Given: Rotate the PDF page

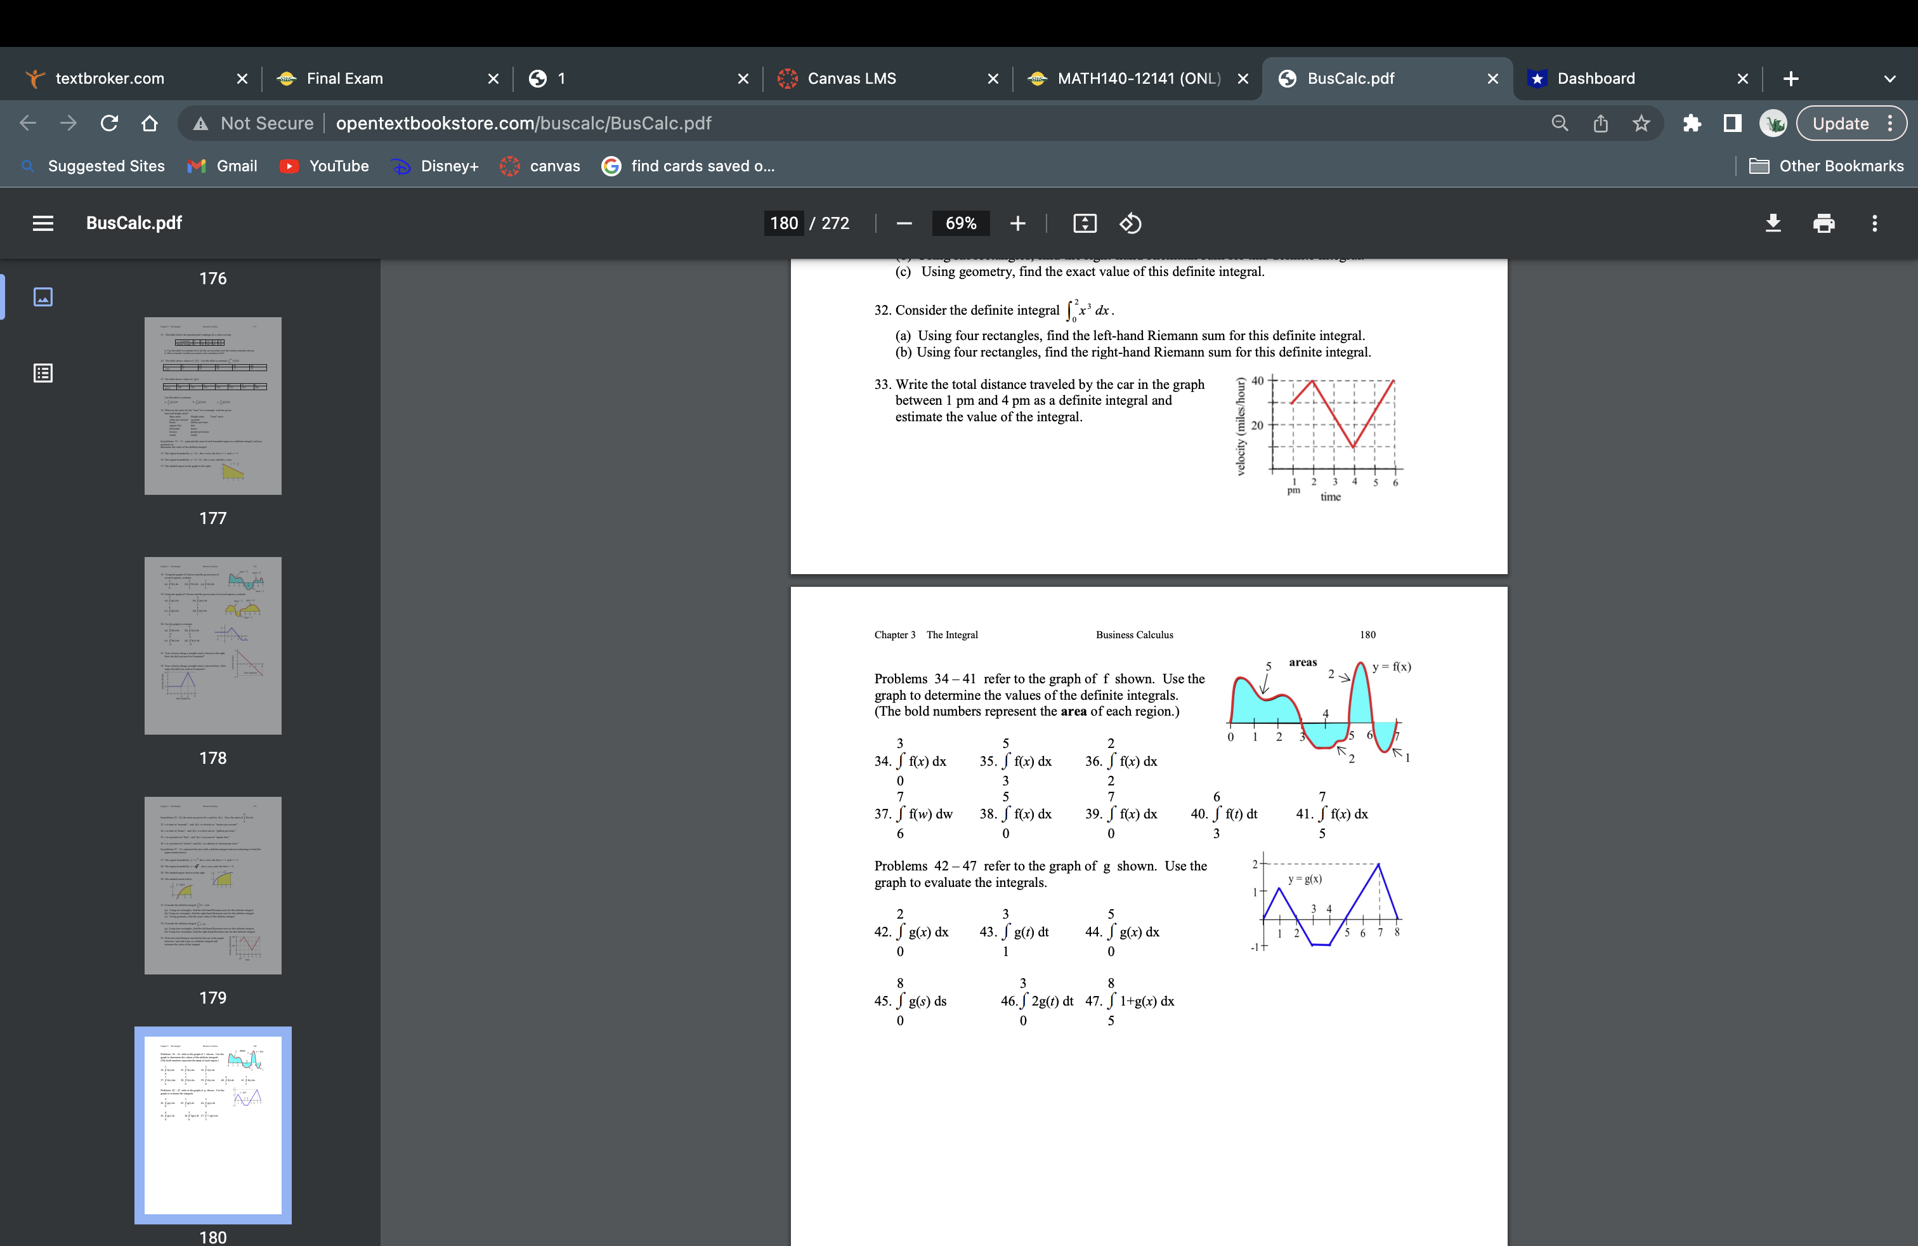Looking at the screenshot, I should (x=1130, y=223).
